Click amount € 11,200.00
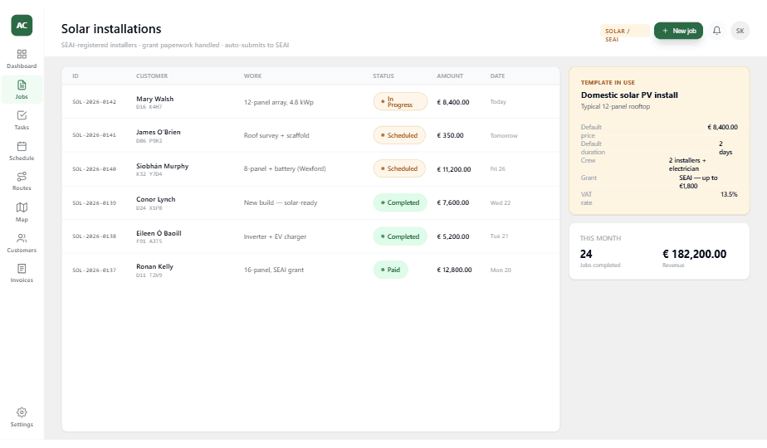The width and height of the screenshot is (767, 448). coord(454,169)
